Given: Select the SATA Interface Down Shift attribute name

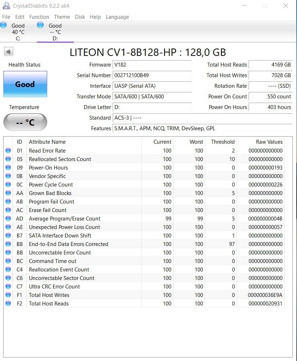Looking at the screenshot, I should click(x=60, y=235).
